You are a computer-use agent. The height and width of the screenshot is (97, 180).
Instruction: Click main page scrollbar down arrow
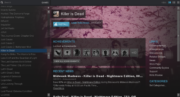tap(178, 95)
